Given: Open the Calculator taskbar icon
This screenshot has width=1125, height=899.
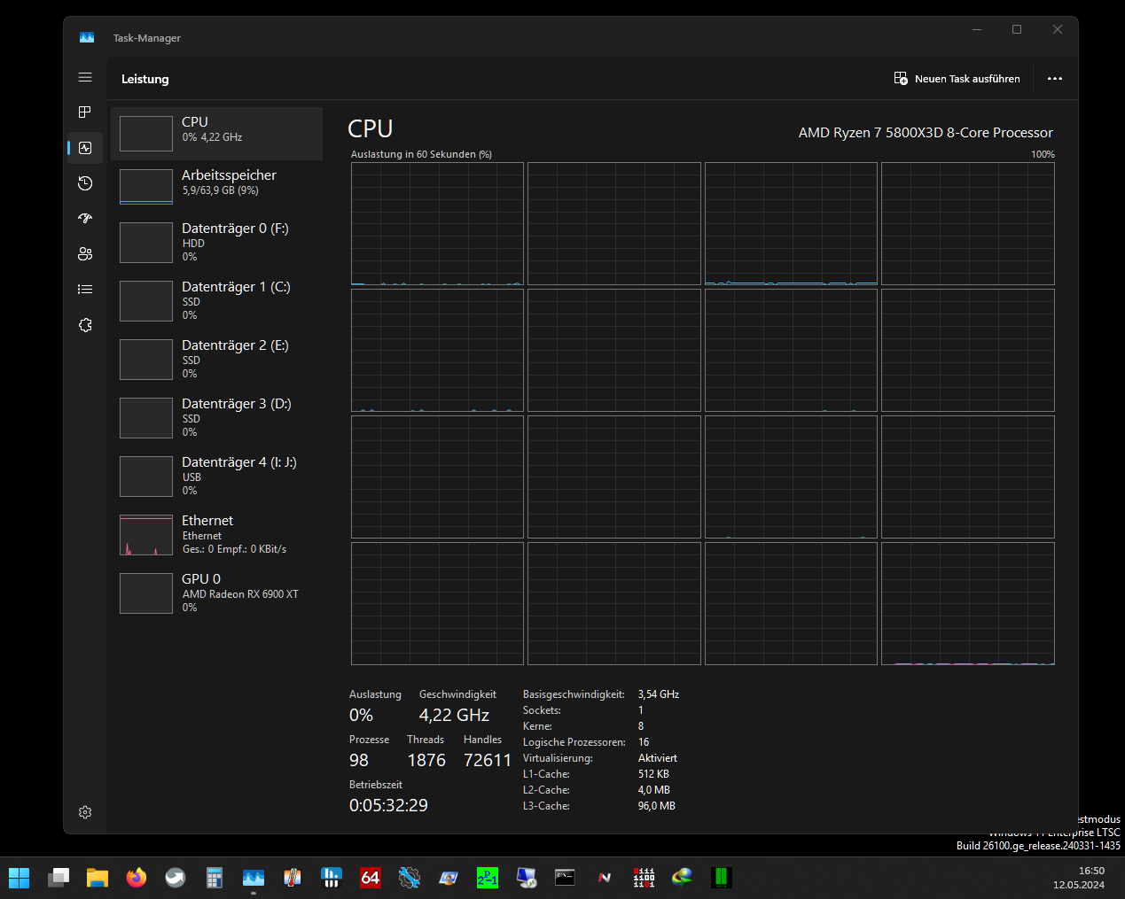Looking at the screenshot, I should coord(215,878).
